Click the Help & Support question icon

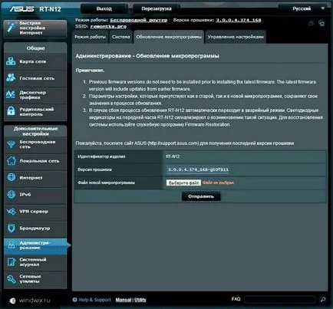click(74, 300)
